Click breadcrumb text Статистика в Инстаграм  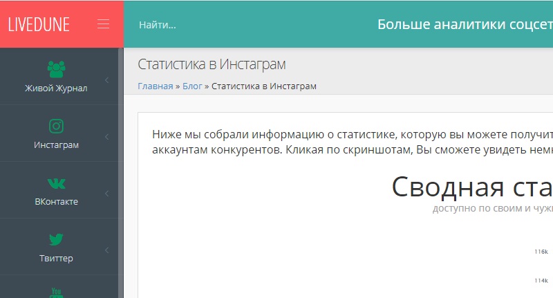point(264,86)
